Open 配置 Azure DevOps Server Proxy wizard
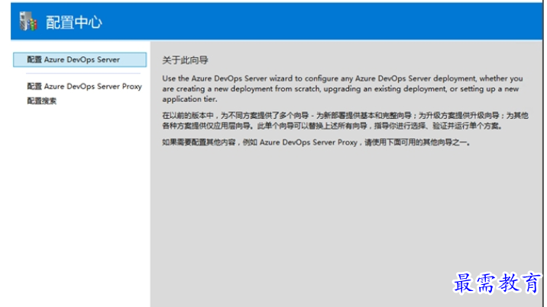The image size is (547, 307). click(85, 86)
